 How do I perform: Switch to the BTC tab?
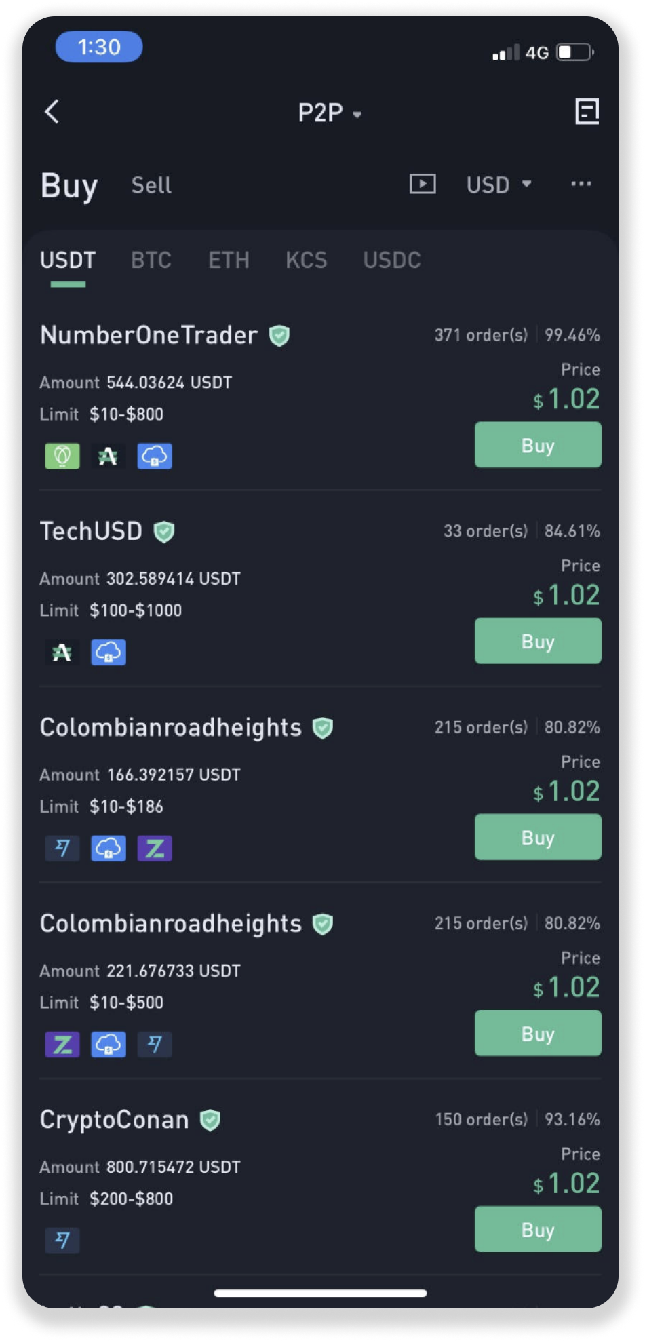click(151, 260)
